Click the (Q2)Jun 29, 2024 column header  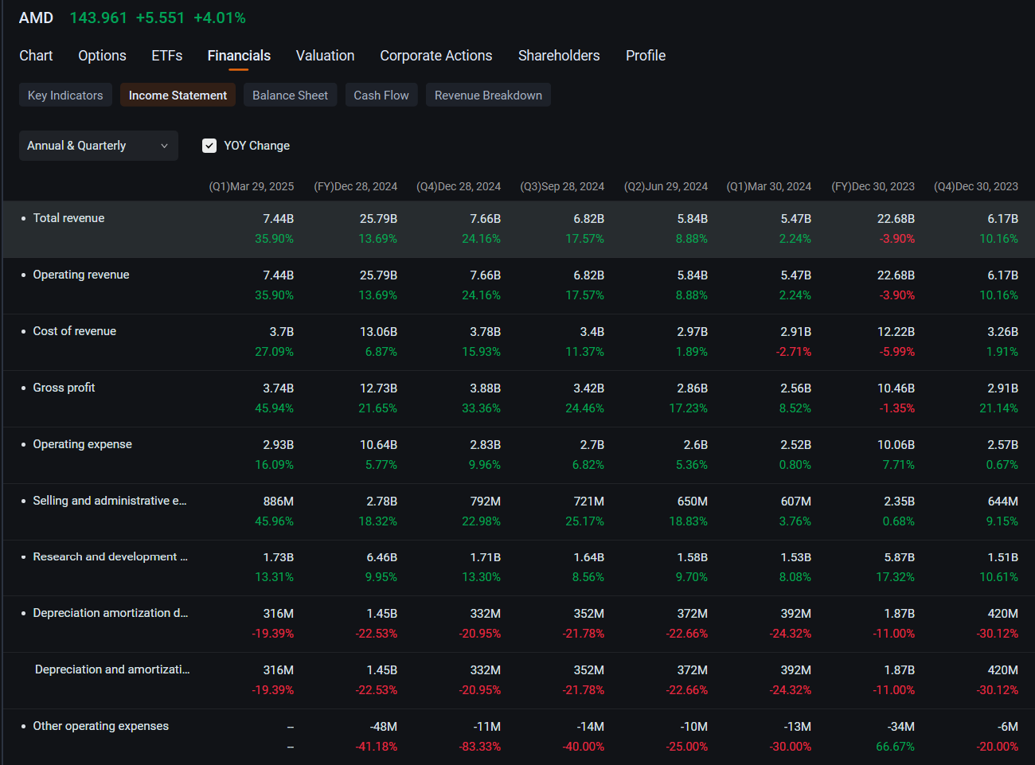click(666, 186)
